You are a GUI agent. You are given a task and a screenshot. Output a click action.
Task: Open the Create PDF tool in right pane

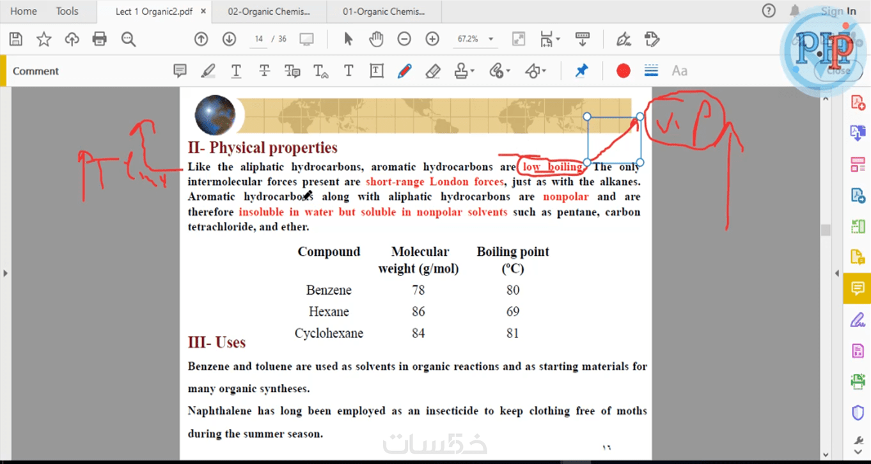click(858, 102)
